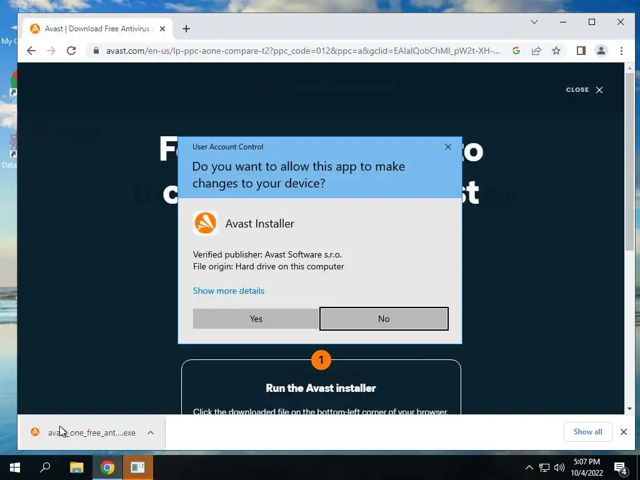Click 'Verified publisher: Avast Software s.r.o.' text
The image size is (640, 480).
tap(267, 254)
